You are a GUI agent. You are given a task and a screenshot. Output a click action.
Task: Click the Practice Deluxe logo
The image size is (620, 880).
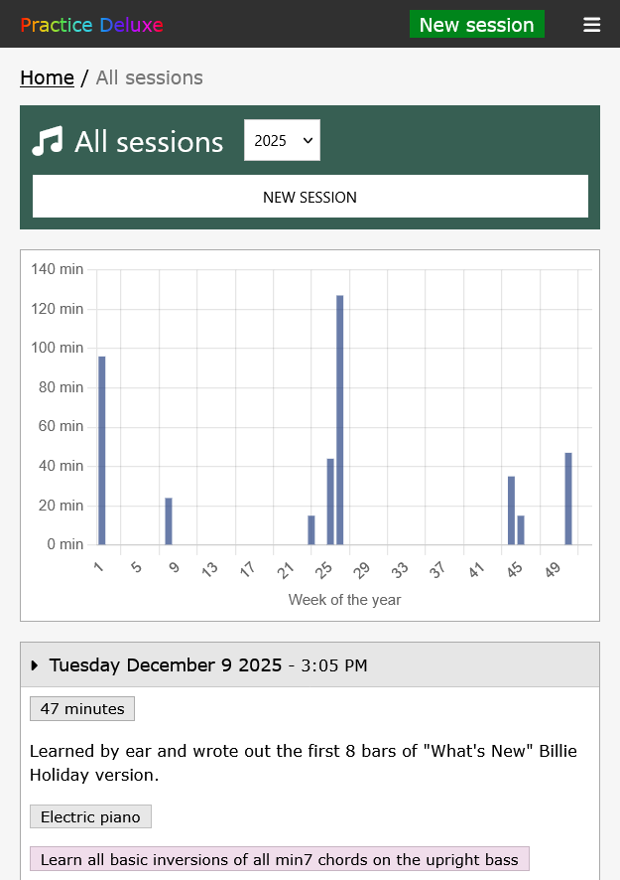[x=91, y=25]
